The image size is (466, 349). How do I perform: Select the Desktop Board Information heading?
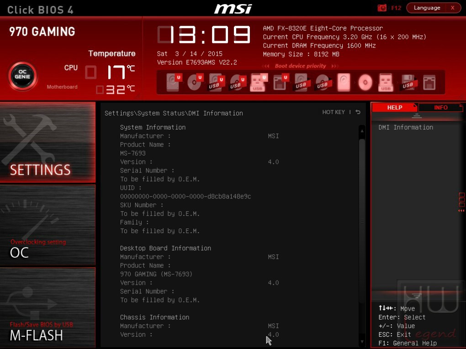pyautogui.click(x=165, y=248)
